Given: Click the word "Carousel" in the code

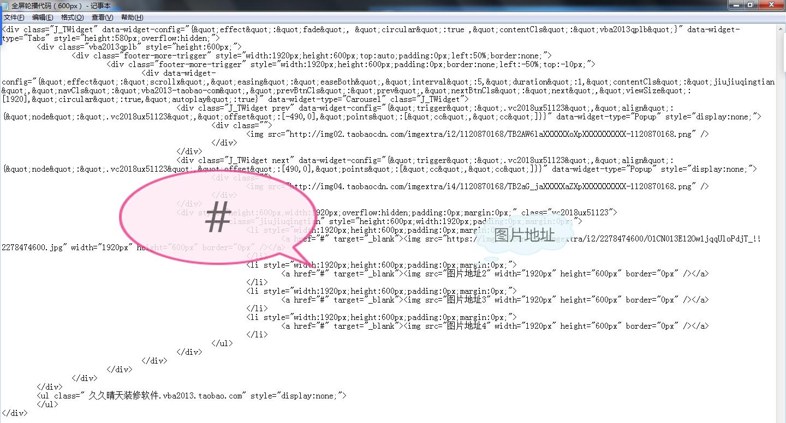Looking at the screenshot, I should point(365,99).
